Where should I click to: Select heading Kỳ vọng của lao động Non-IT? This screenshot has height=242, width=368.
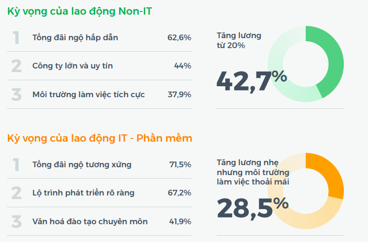tap(80, 11)
